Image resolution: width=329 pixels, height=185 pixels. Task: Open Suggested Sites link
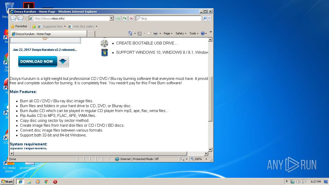click(51, 26)
